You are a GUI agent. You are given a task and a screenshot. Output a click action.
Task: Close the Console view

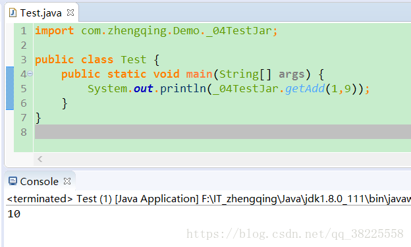point(67,181)
